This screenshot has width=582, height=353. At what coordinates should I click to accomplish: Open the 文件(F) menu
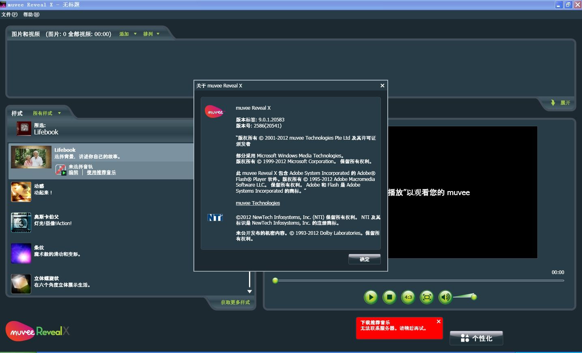pos(9,15)
